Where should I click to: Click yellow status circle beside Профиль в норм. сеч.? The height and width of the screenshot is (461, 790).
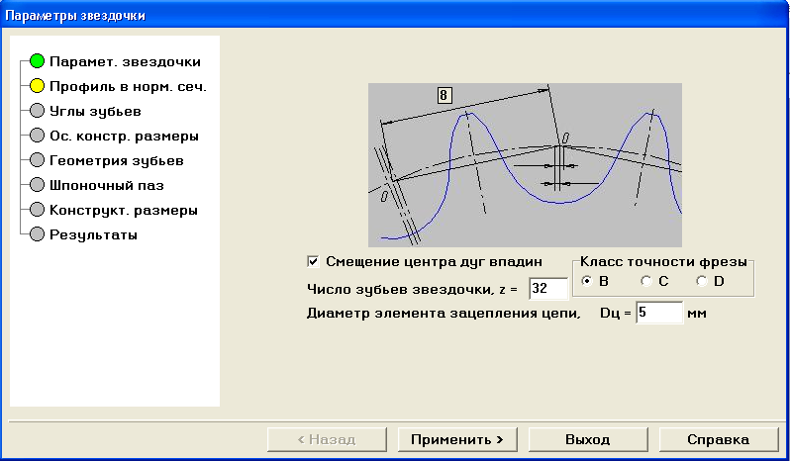37,86
